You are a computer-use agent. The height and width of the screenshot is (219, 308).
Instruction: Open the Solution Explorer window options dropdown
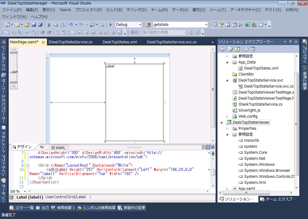click(x=285, y=42)
